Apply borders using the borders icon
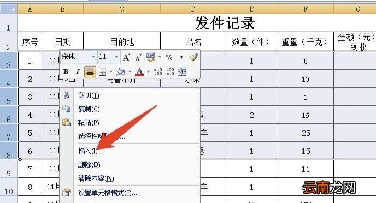Viewport: 376px width, 203px height. click(102, 72)
